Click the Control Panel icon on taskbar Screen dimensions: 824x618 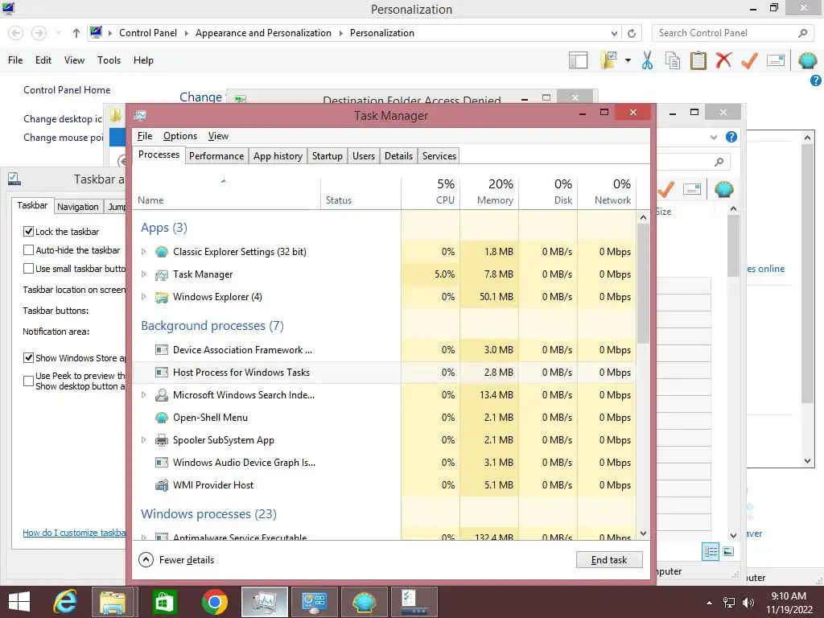click(x=315, y=602)
